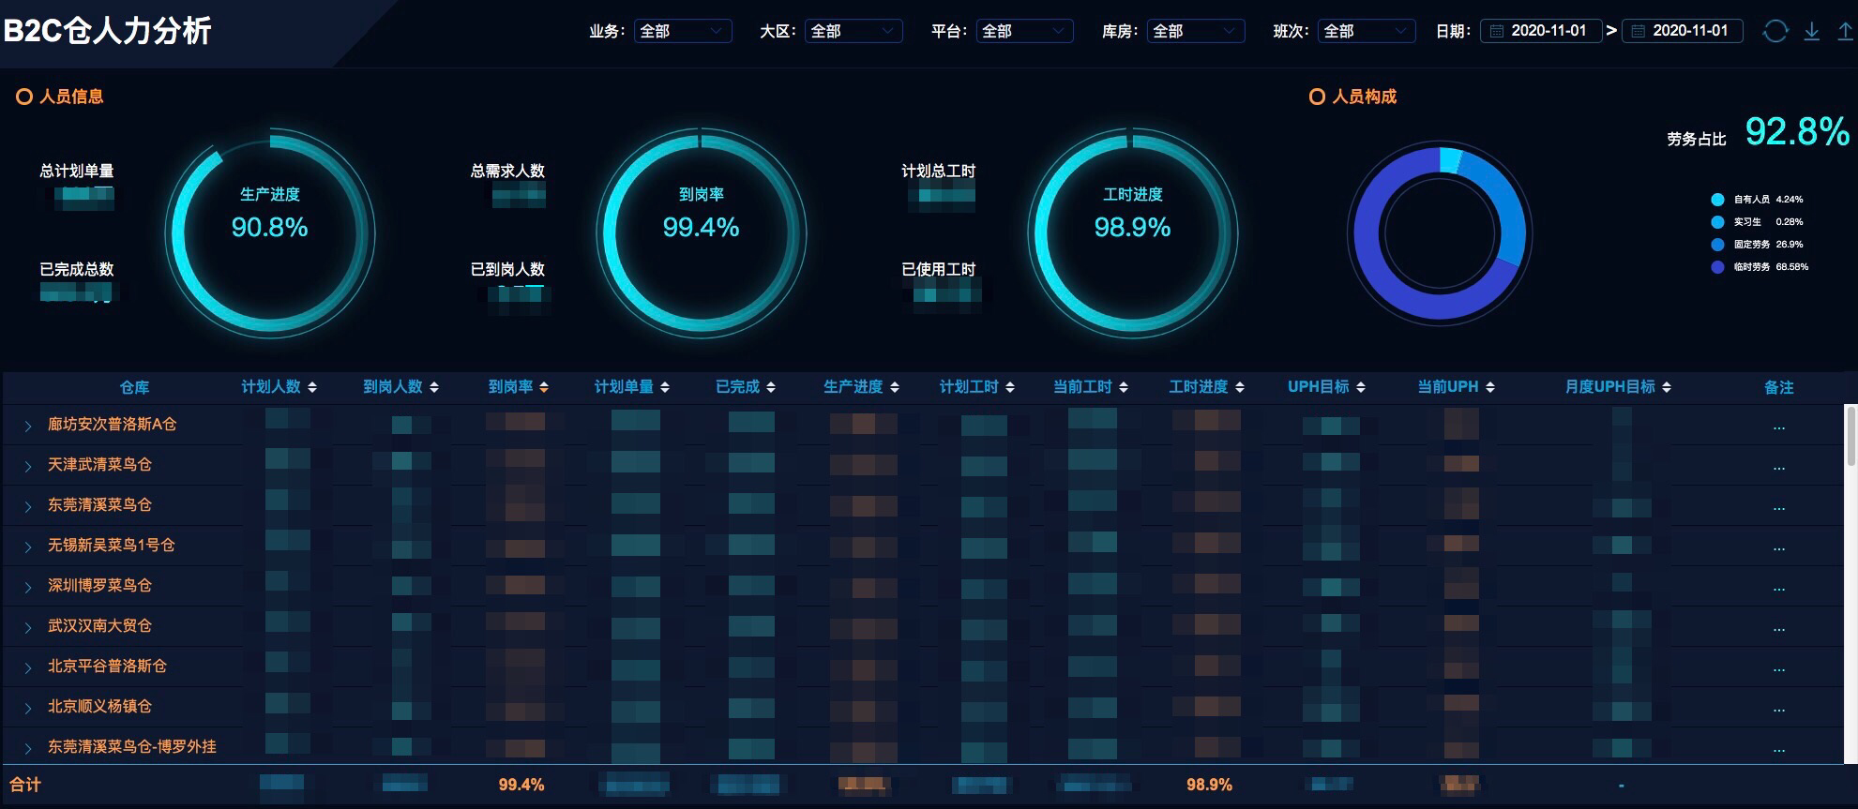This screenshot has height=809, width=1858.
Task: Open the 库房 dropdown selector
Action: [1195, 31]
